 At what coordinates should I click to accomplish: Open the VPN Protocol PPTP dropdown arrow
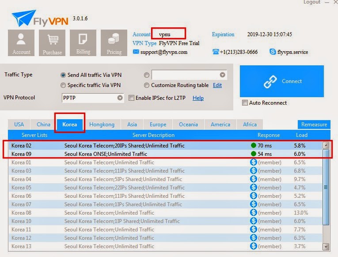pos(120,98)
